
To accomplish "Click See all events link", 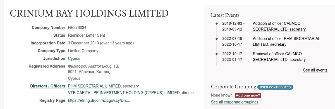I will pos(315,70).
